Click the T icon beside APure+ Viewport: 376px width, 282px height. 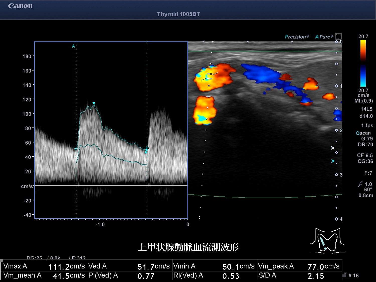click(338, 37)
